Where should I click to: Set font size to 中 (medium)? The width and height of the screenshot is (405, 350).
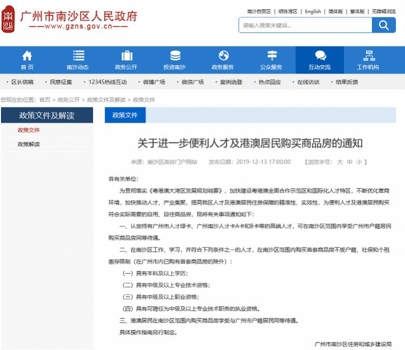point(349,161)
